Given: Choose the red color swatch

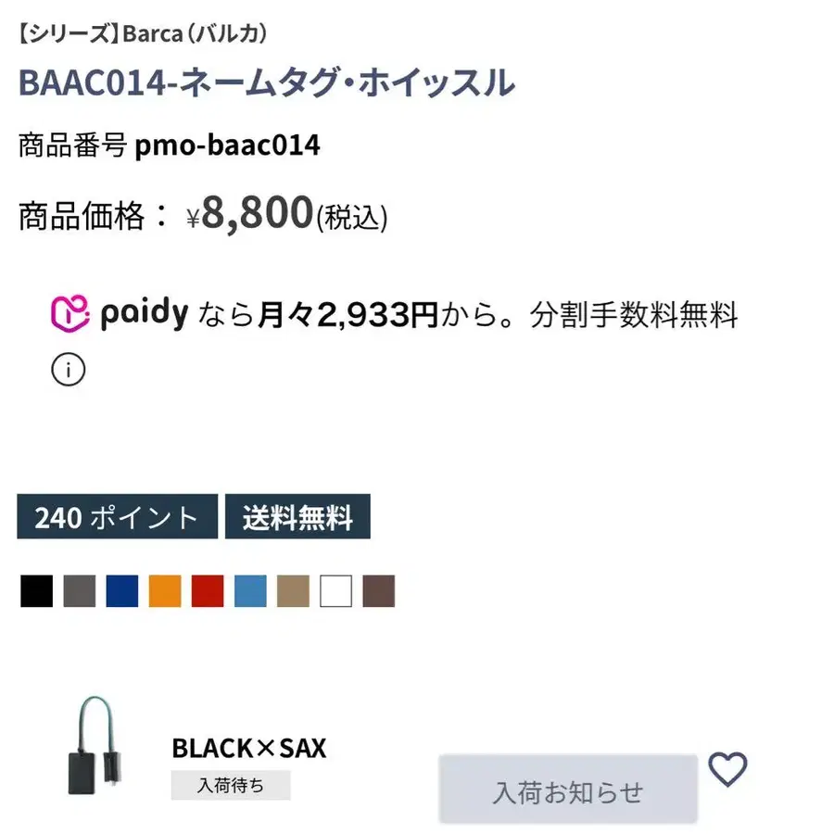Looking at the screenshot, I should point(208,591).
